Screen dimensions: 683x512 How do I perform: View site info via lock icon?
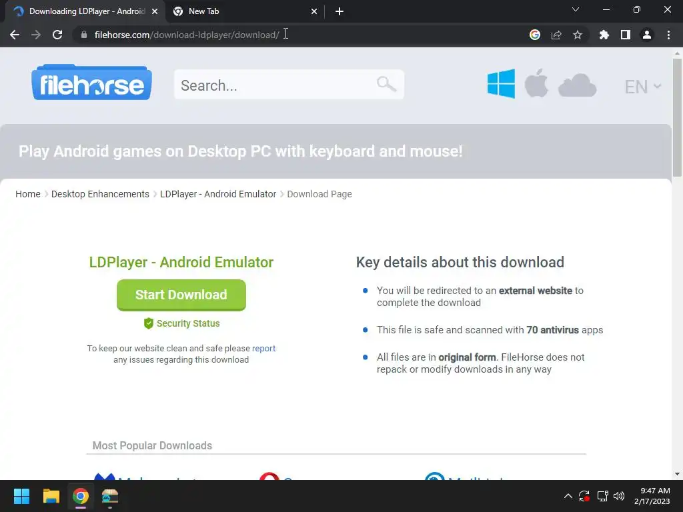[x=84, y=35]
